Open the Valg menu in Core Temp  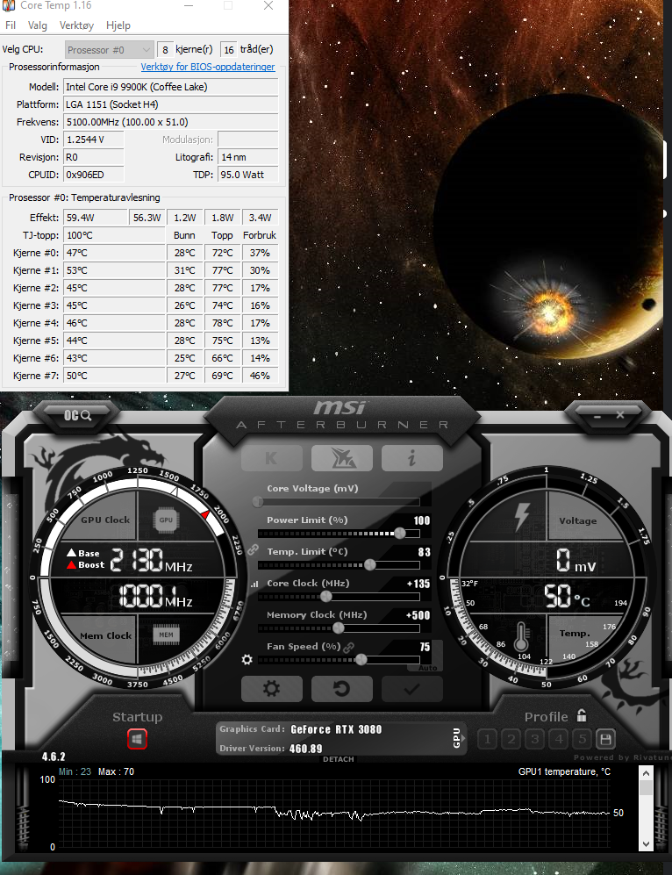point(38,25)
